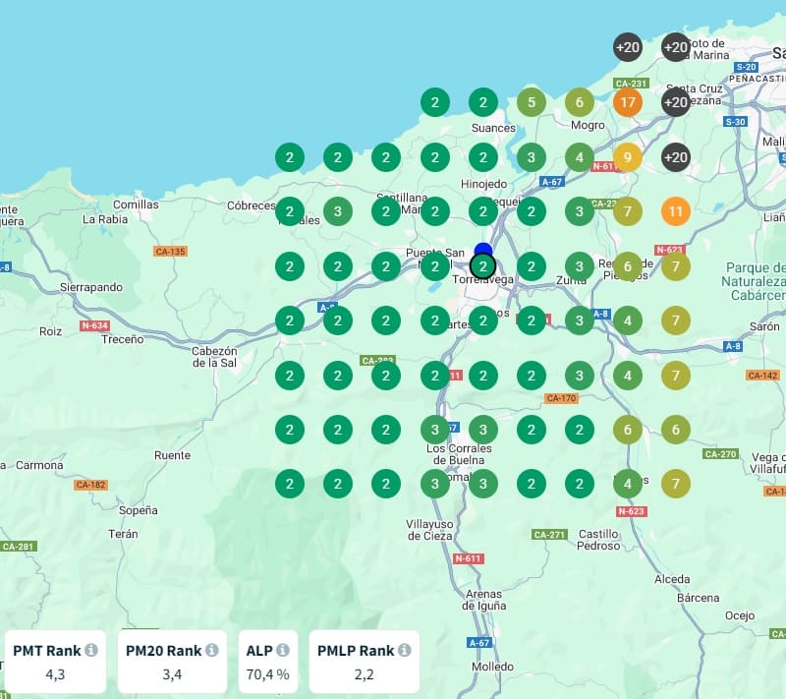Select the 2 marker covering Cartes label
Screen dimensions: 786x699
click(x=435, y=320)
